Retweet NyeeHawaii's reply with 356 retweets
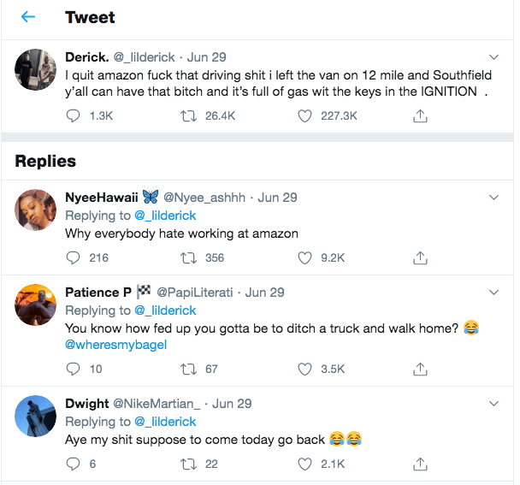The height and width of the screenshot is (485, 520). pos(190,257)
